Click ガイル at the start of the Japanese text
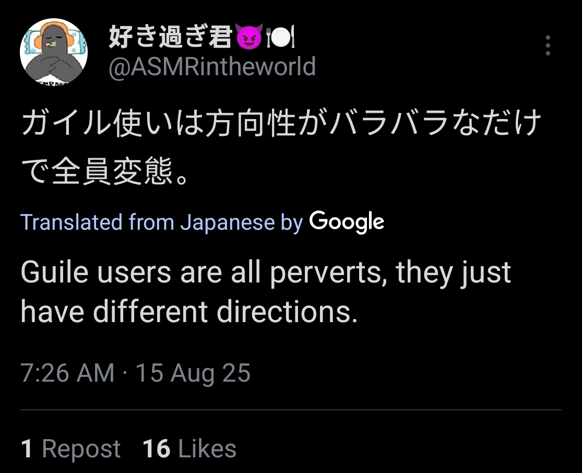Viewport: 582px width, 473px height. click(61, 125)
